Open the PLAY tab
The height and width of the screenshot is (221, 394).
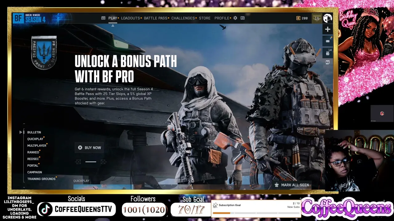pos(113,18)
